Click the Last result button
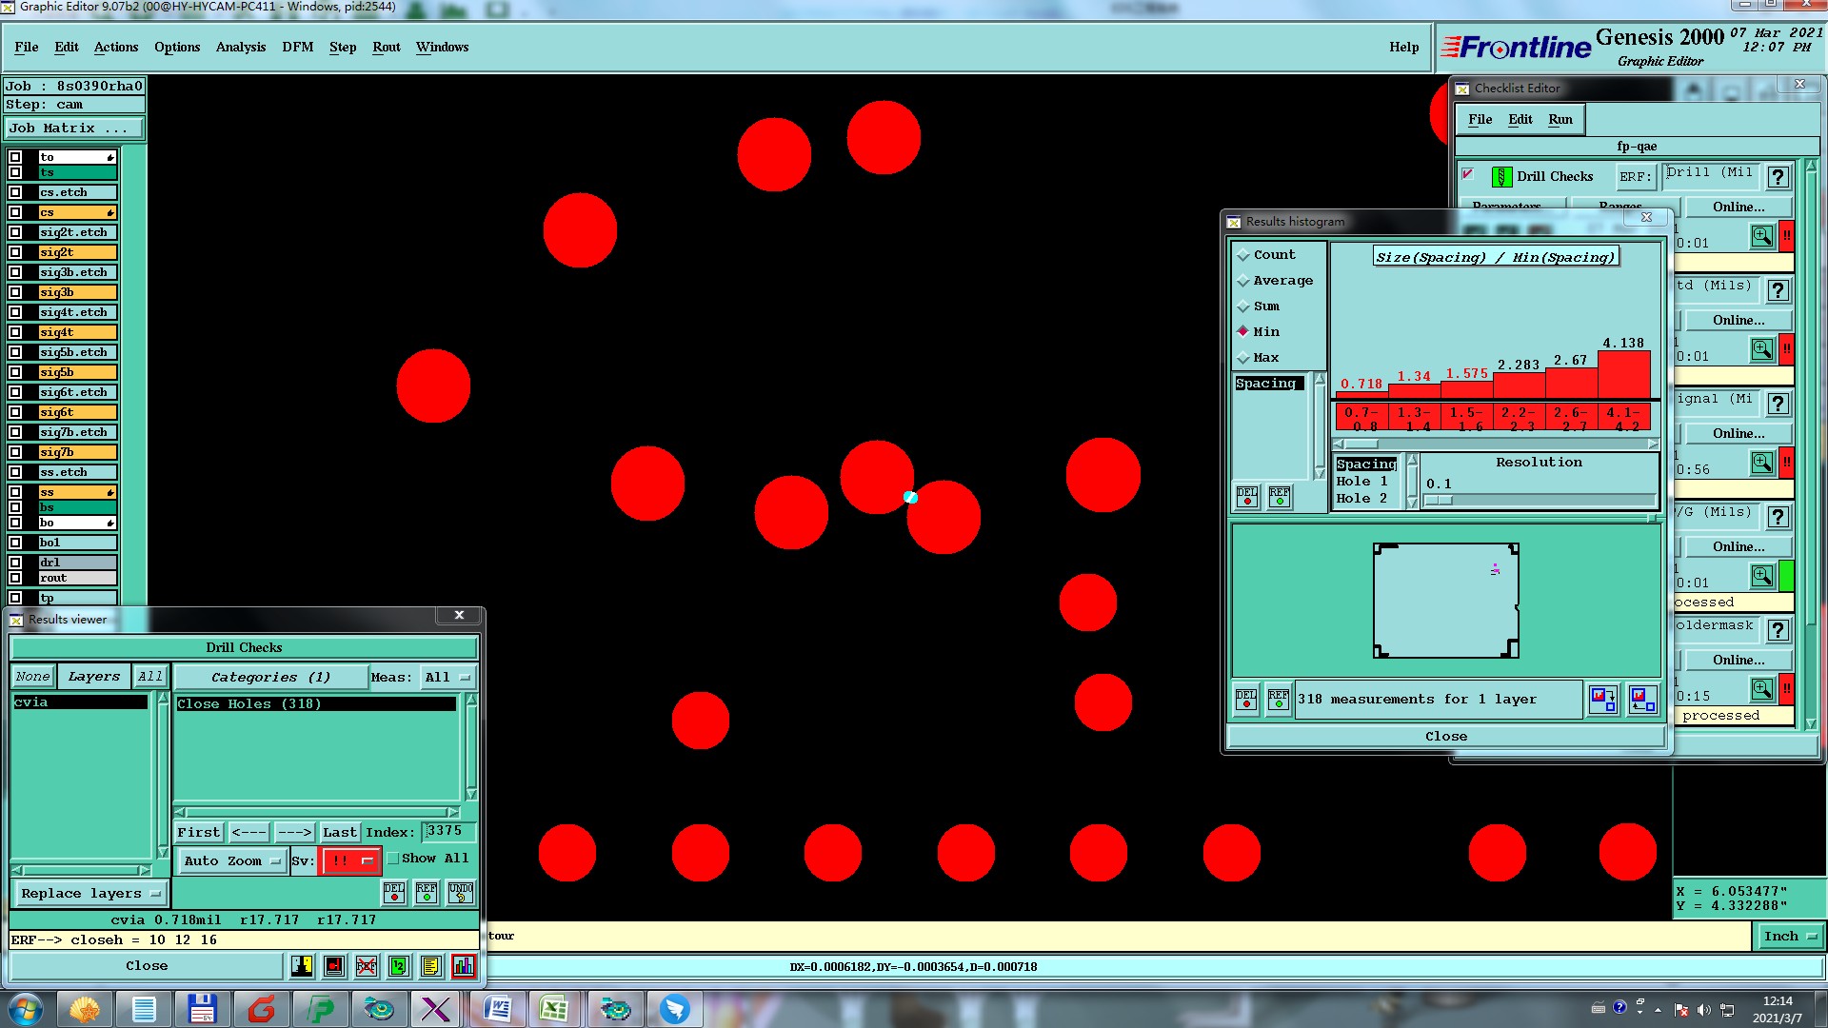Viewport: 1828px width, 1028px height. pyautogui.click(x=339, y=833)
